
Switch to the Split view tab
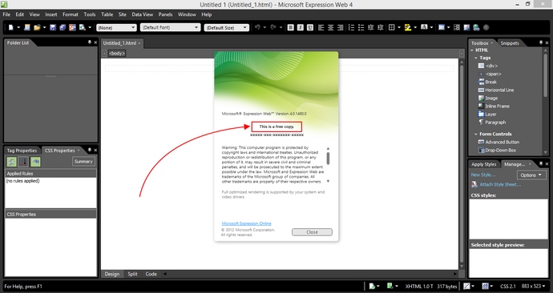132,274
